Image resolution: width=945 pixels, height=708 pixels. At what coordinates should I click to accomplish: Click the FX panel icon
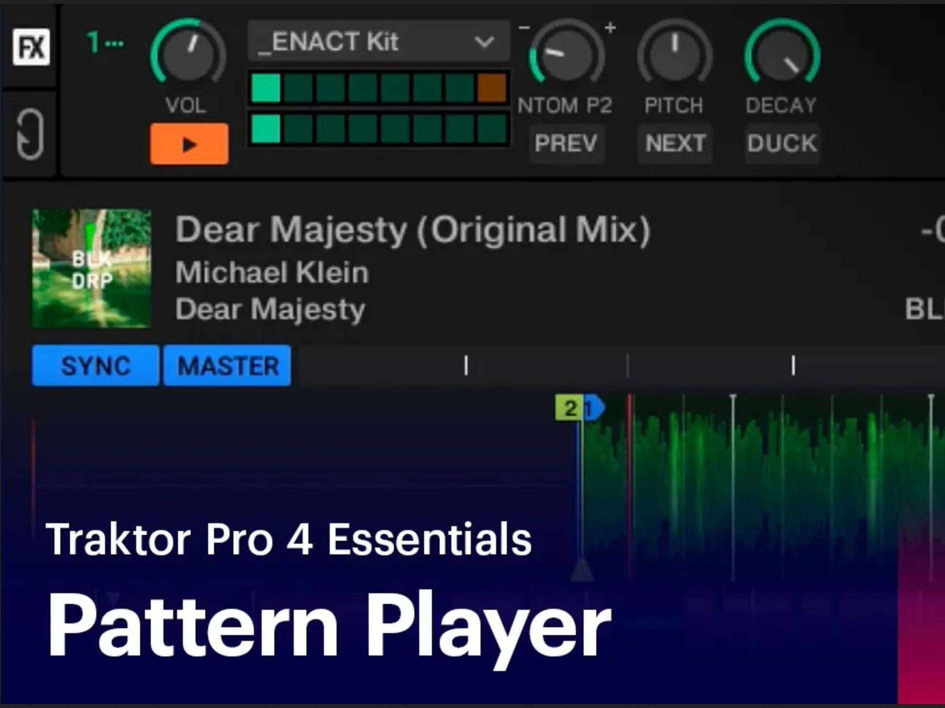31,47
